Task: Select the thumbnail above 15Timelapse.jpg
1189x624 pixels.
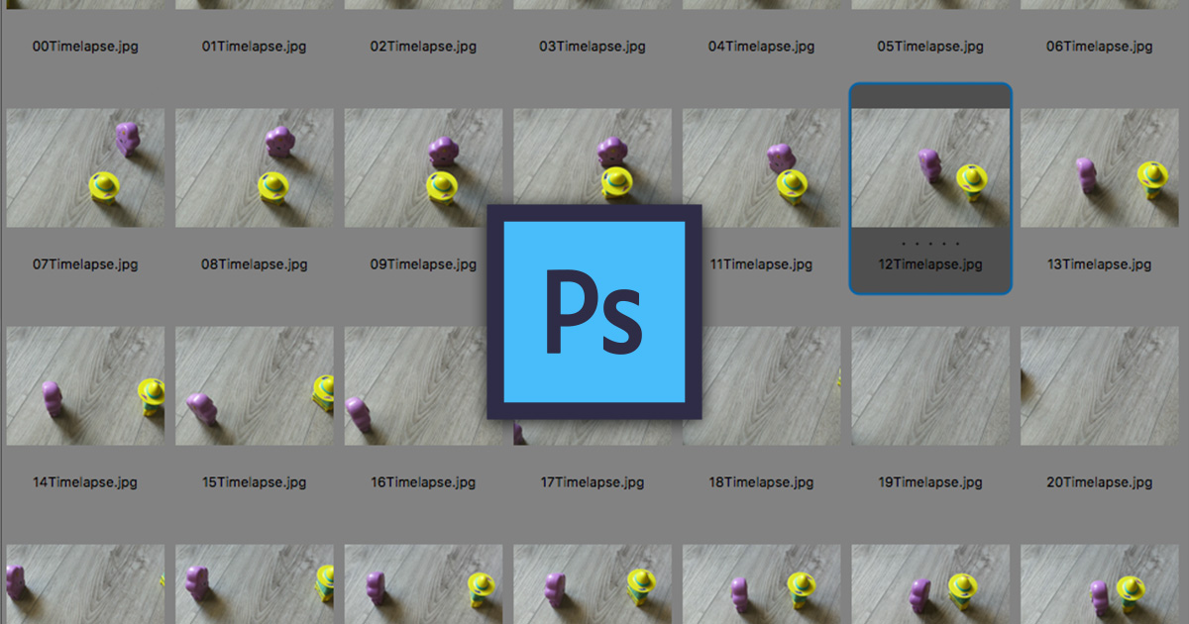Action: (255, 385)
